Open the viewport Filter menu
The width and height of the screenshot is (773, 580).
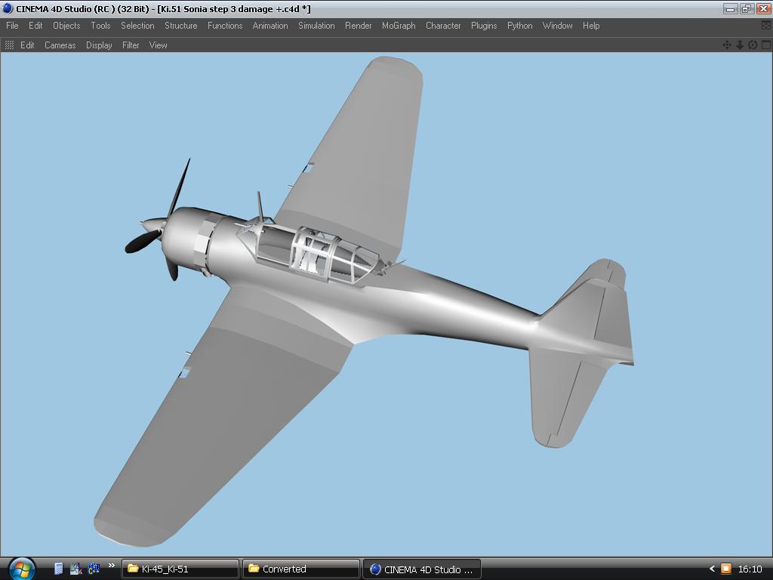click(131, 45)
